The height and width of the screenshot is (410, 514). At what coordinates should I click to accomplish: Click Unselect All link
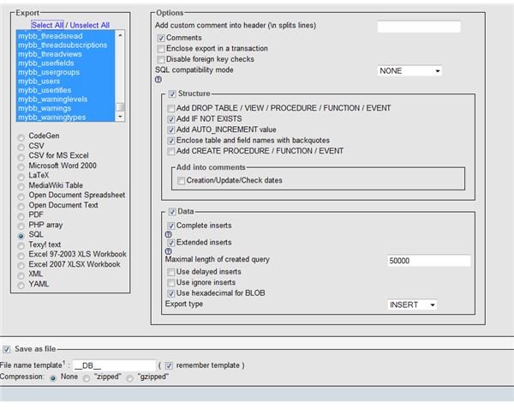(x=89, y=25)
